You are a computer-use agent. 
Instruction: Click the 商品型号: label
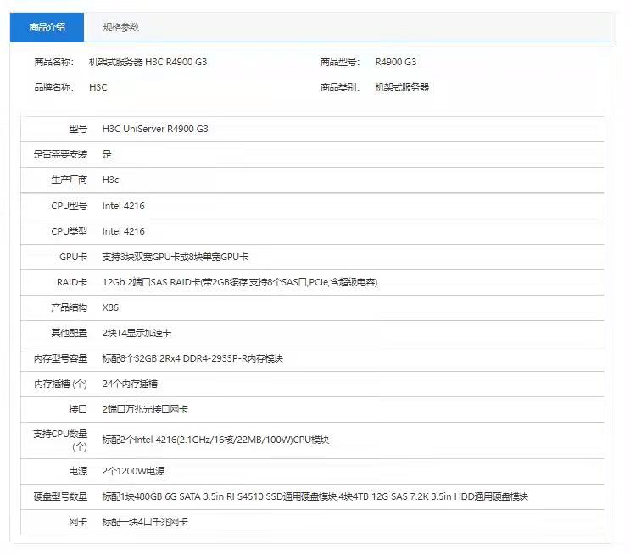340,62
